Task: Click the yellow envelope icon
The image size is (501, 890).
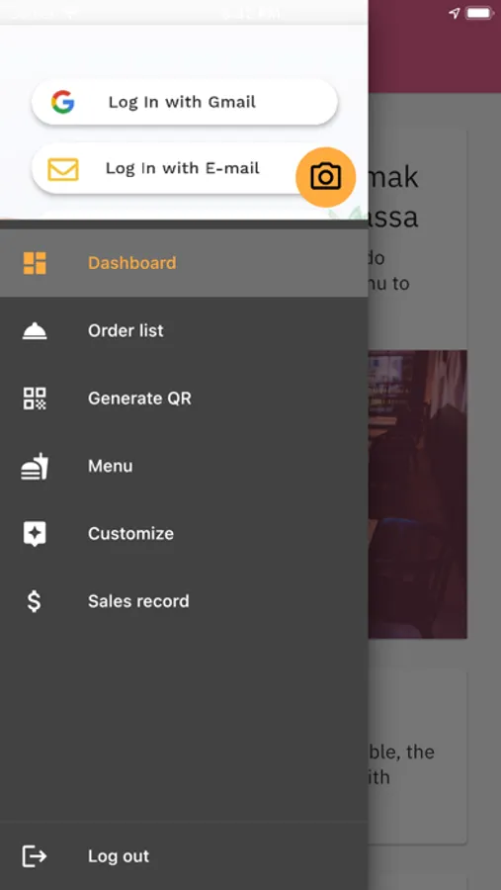Action: tap(62, 169)
